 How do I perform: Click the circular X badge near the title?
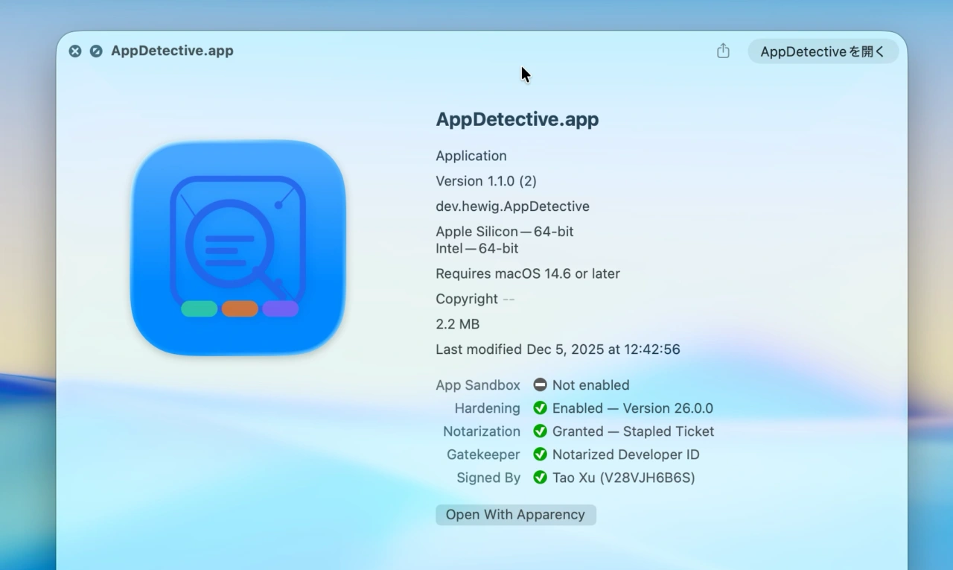click(x=74, y=51)
